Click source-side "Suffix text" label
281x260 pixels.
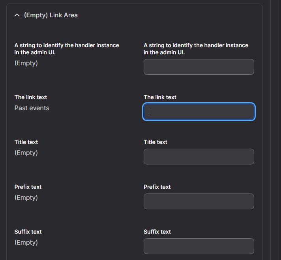28,232
